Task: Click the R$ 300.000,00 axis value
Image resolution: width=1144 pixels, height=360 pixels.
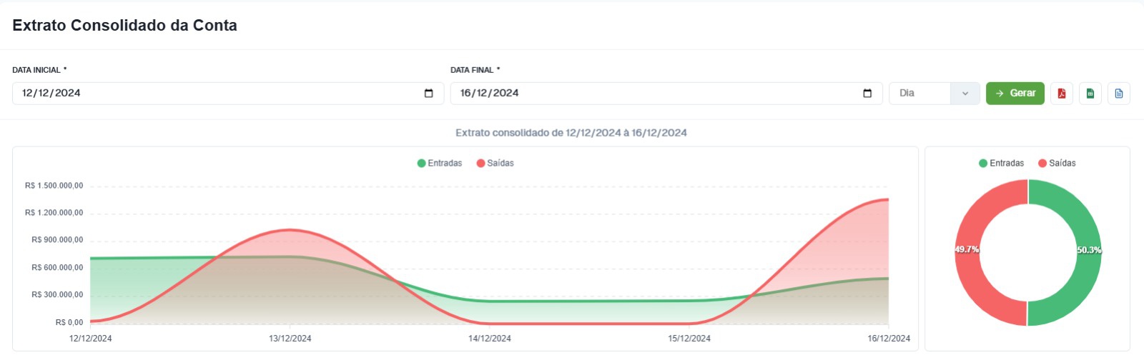Action: (x=57, y=295)
